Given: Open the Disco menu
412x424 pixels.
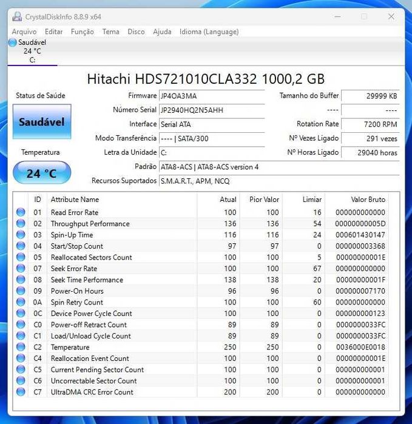Looking at the screenshot, I should pyautogui.click(x=136, y=32).
